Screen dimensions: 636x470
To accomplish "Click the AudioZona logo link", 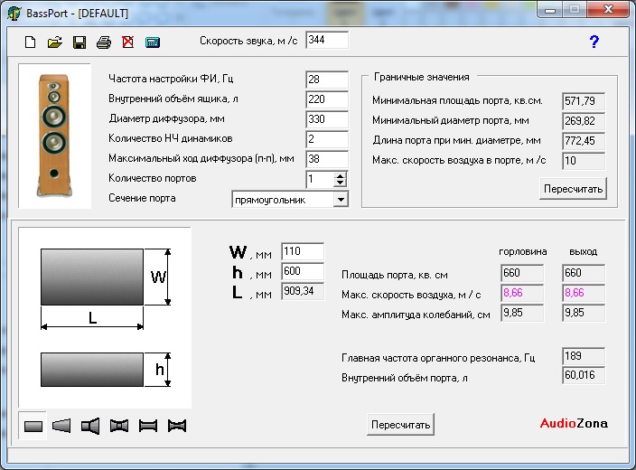I will [574, 423].
